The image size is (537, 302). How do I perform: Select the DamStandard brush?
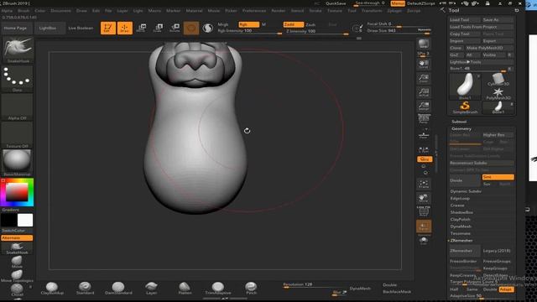tap(118, 288)
